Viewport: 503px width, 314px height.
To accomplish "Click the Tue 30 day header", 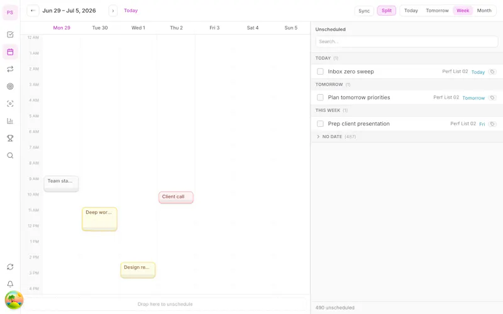I will click(x=100, y=28).
